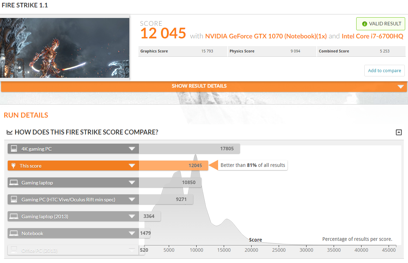Screen dimensions: 408x263
Task: Click the Combined Score value 5 253
Action: [385, 51]
